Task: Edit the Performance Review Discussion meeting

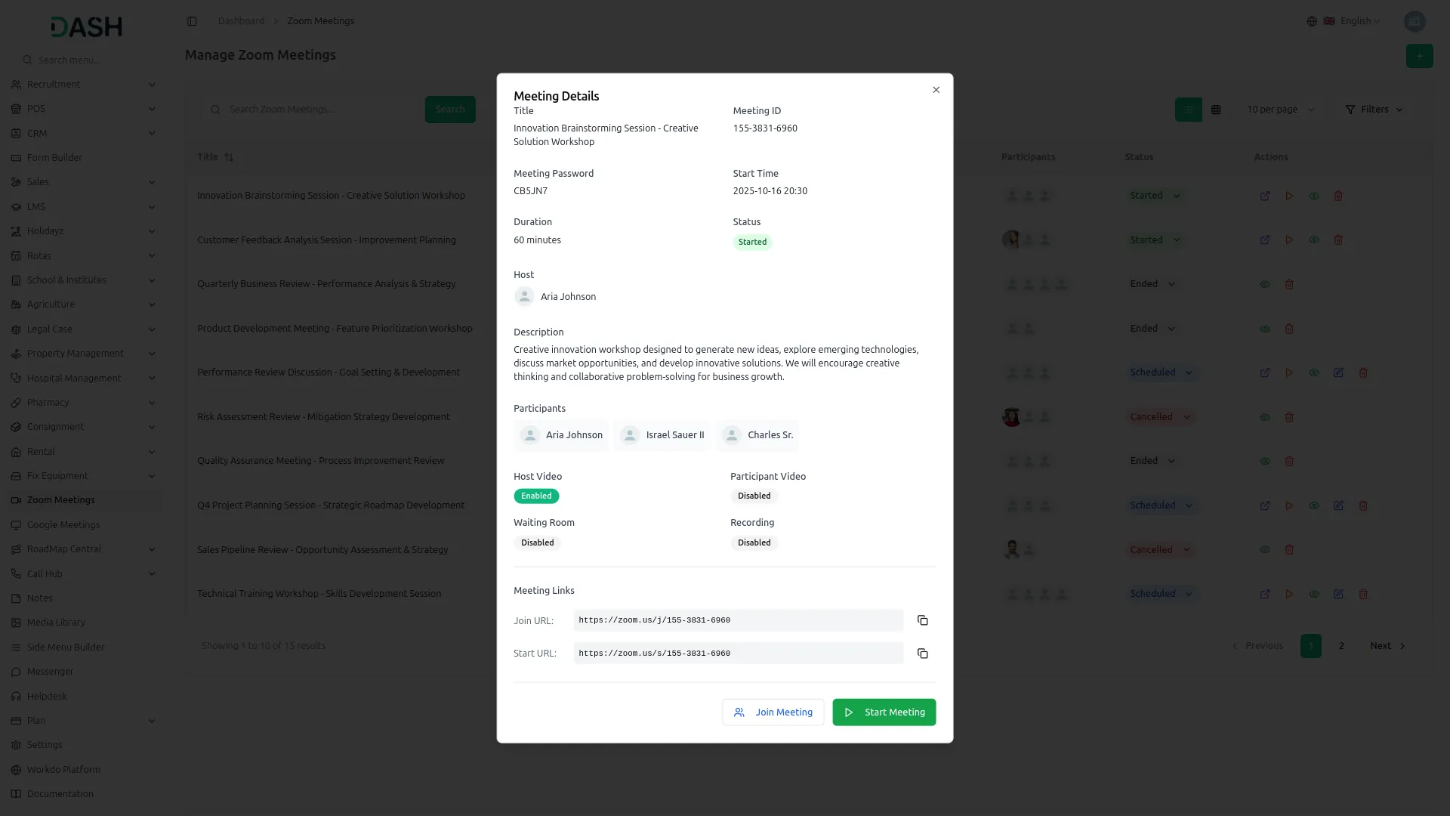Action: [x=1338, y=372]
